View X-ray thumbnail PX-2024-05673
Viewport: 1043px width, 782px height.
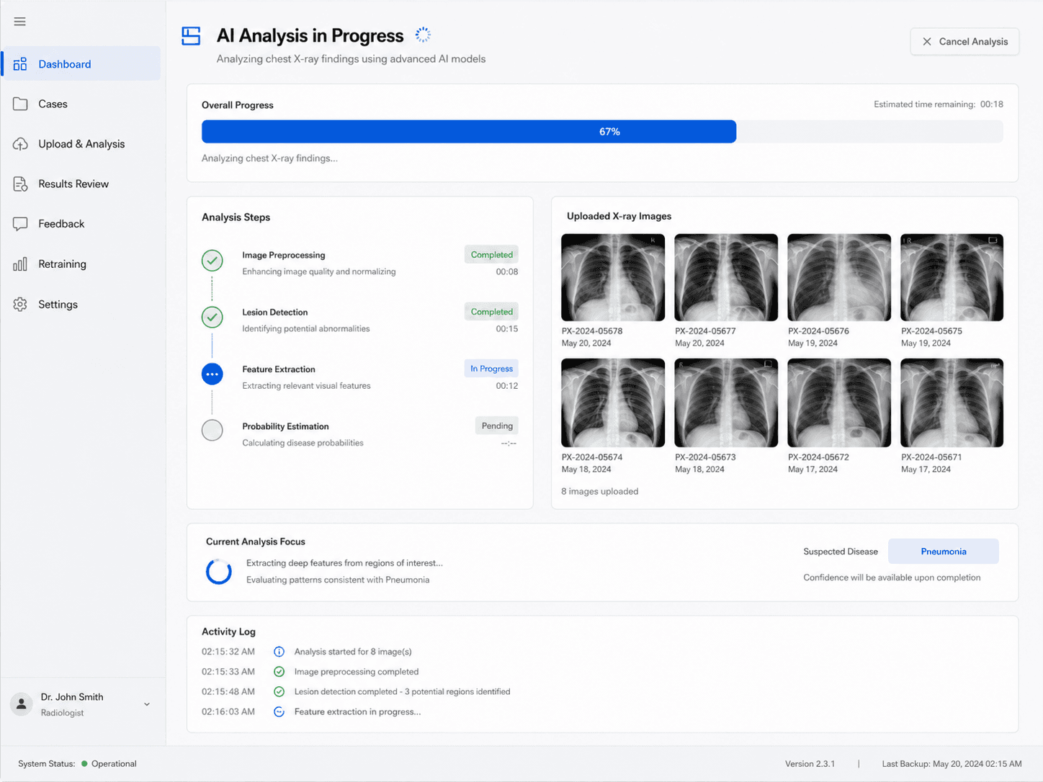click(726, 403)
